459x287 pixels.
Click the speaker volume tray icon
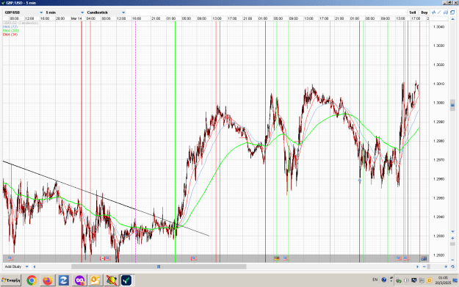(x=406, y=280)
